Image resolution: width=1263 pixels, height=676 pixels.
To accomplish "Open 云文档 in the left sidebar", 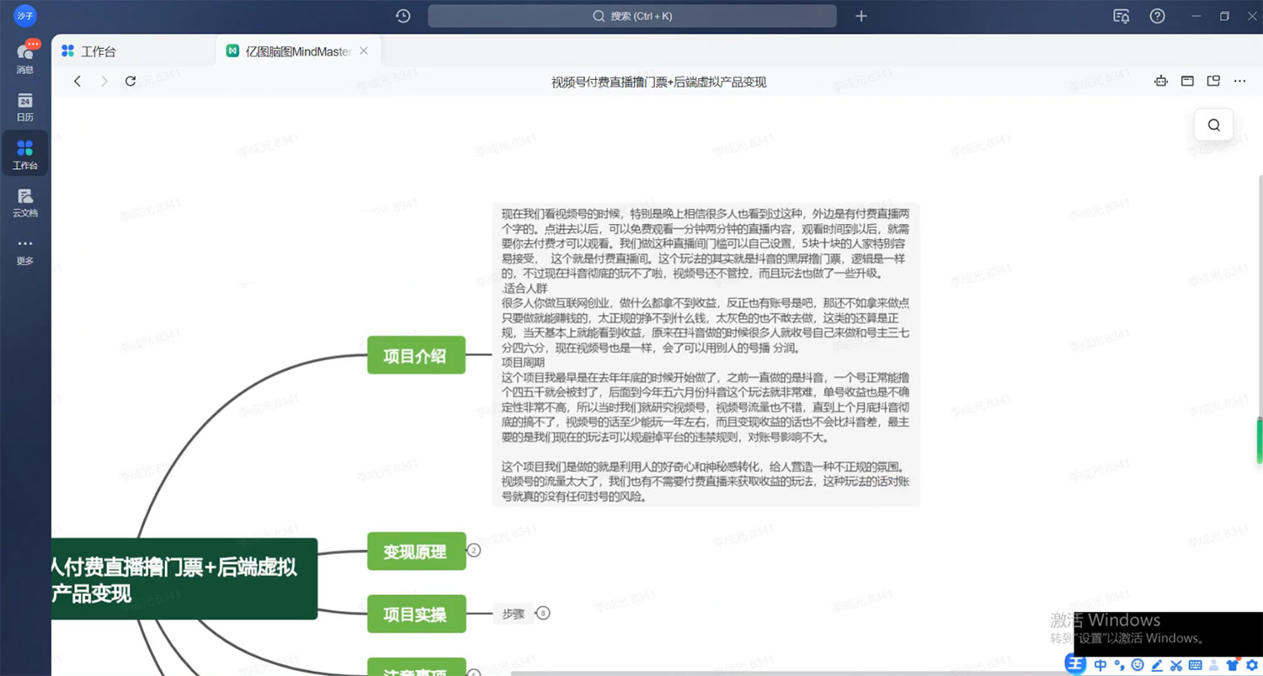I will pyautogui.click(x=24, y=200).
